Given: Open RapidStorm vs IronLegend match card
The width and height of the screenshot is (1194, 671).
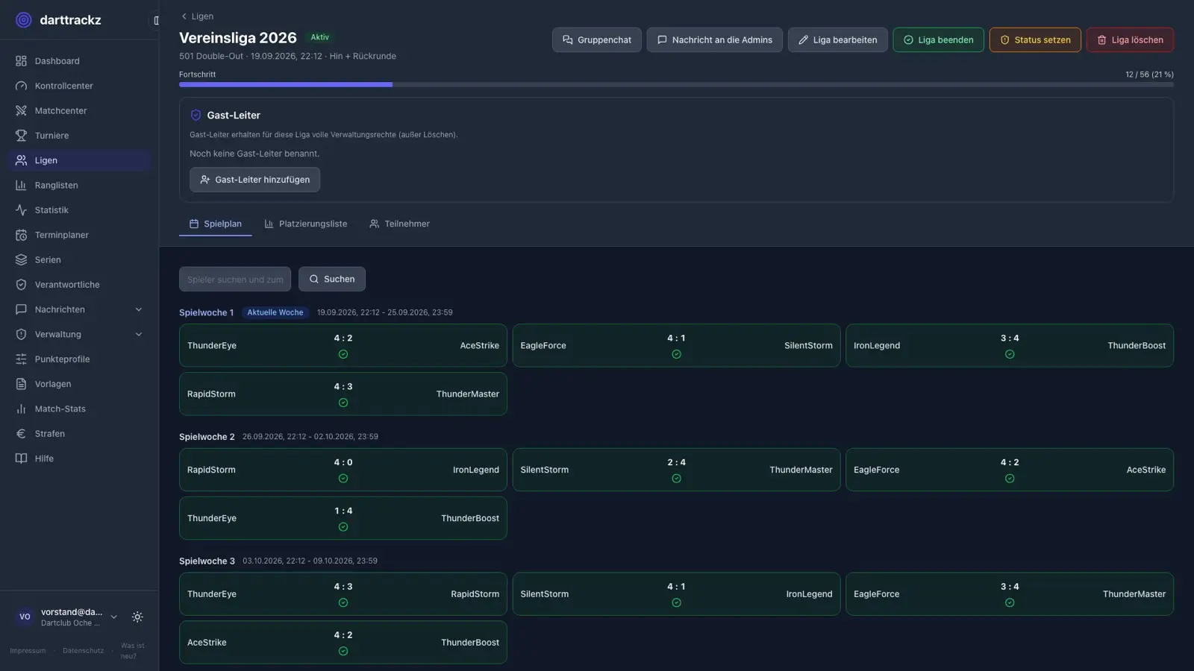Looking at the screenshot, I should [343, 470].
